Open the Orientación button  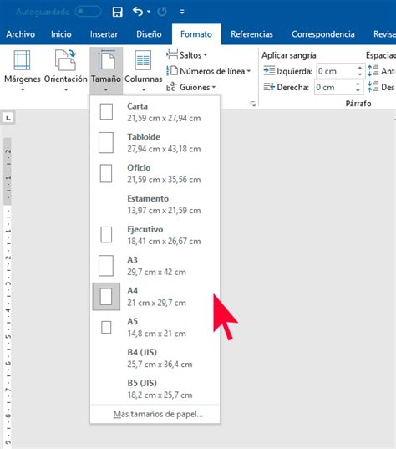click(65, 70)
